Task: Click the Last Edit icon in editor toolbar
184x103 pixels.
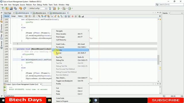Action: click(x=26, y=16)
